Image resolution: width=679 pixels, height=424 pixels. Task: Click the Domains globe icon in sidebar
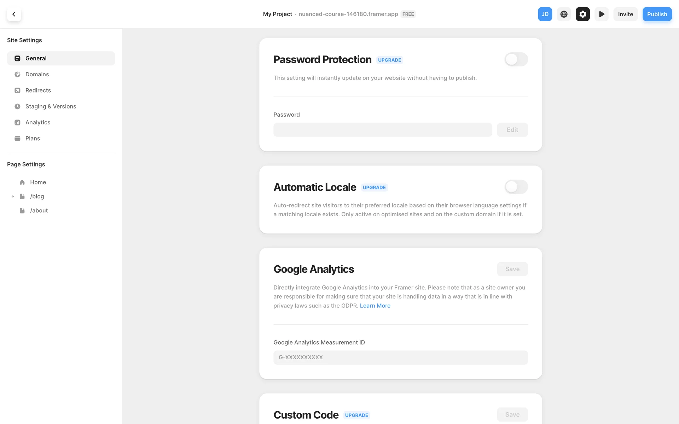tap(17, 75)
